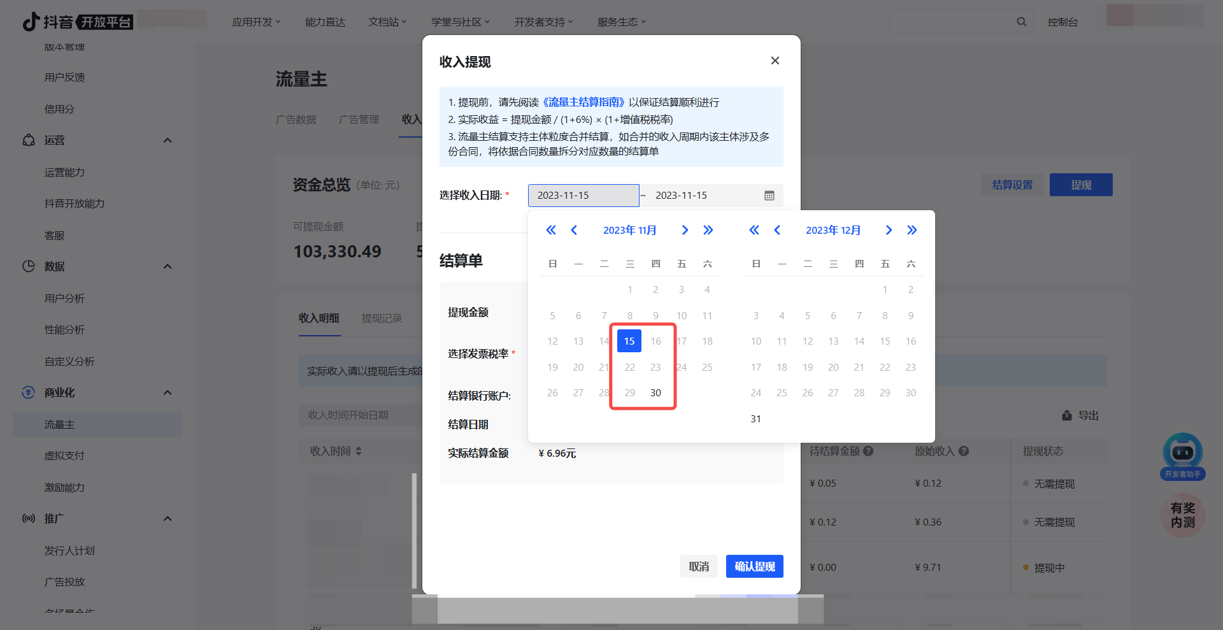The width and height of the screenshot is (1223, 630).
Task: Collapse the 推广 sidebar section
Action: tap(168, 519)
